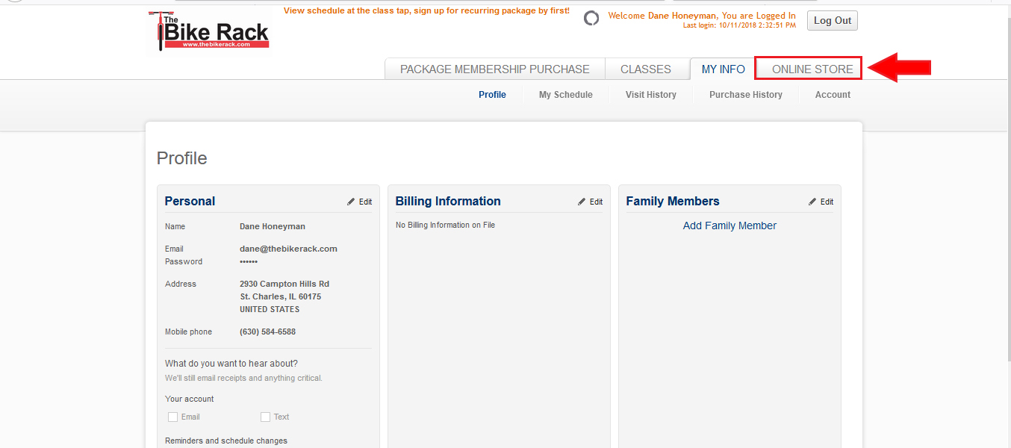Go to the Account submenu
The width and height of the screenshot is (1011, 448).
click(833, 95)
